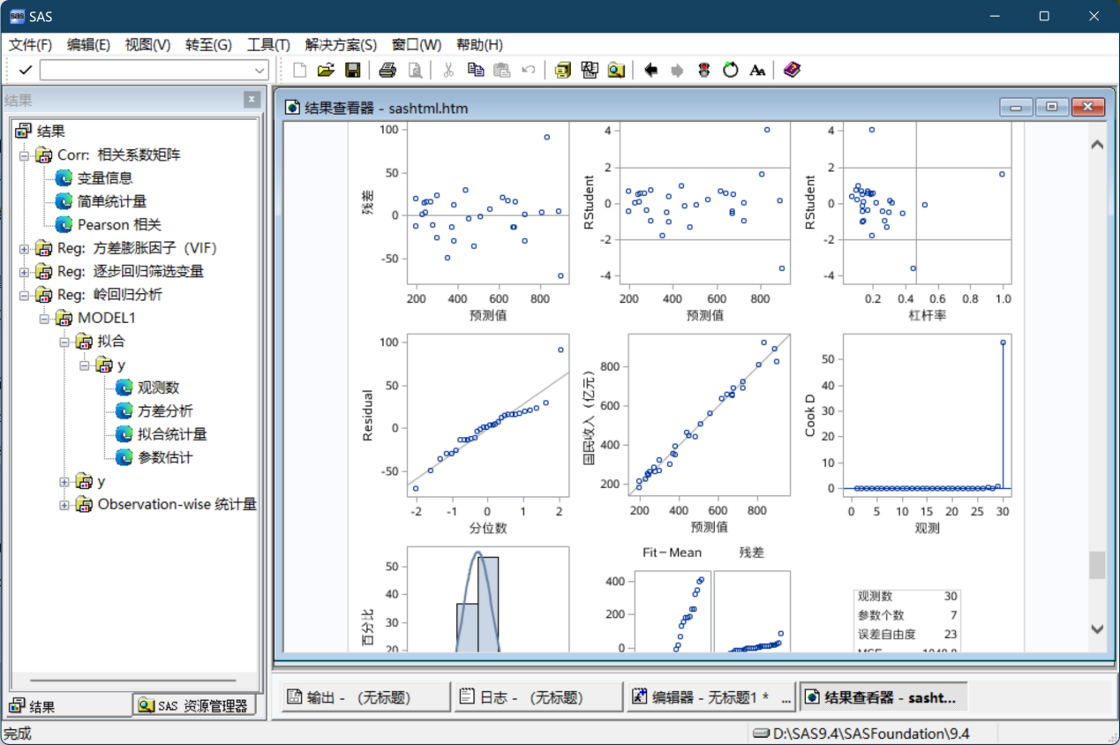The height and width of the screenshot is (745, 1120).
Task: Click the Paste toolbar icon
Action: click(x=502, y=70)
